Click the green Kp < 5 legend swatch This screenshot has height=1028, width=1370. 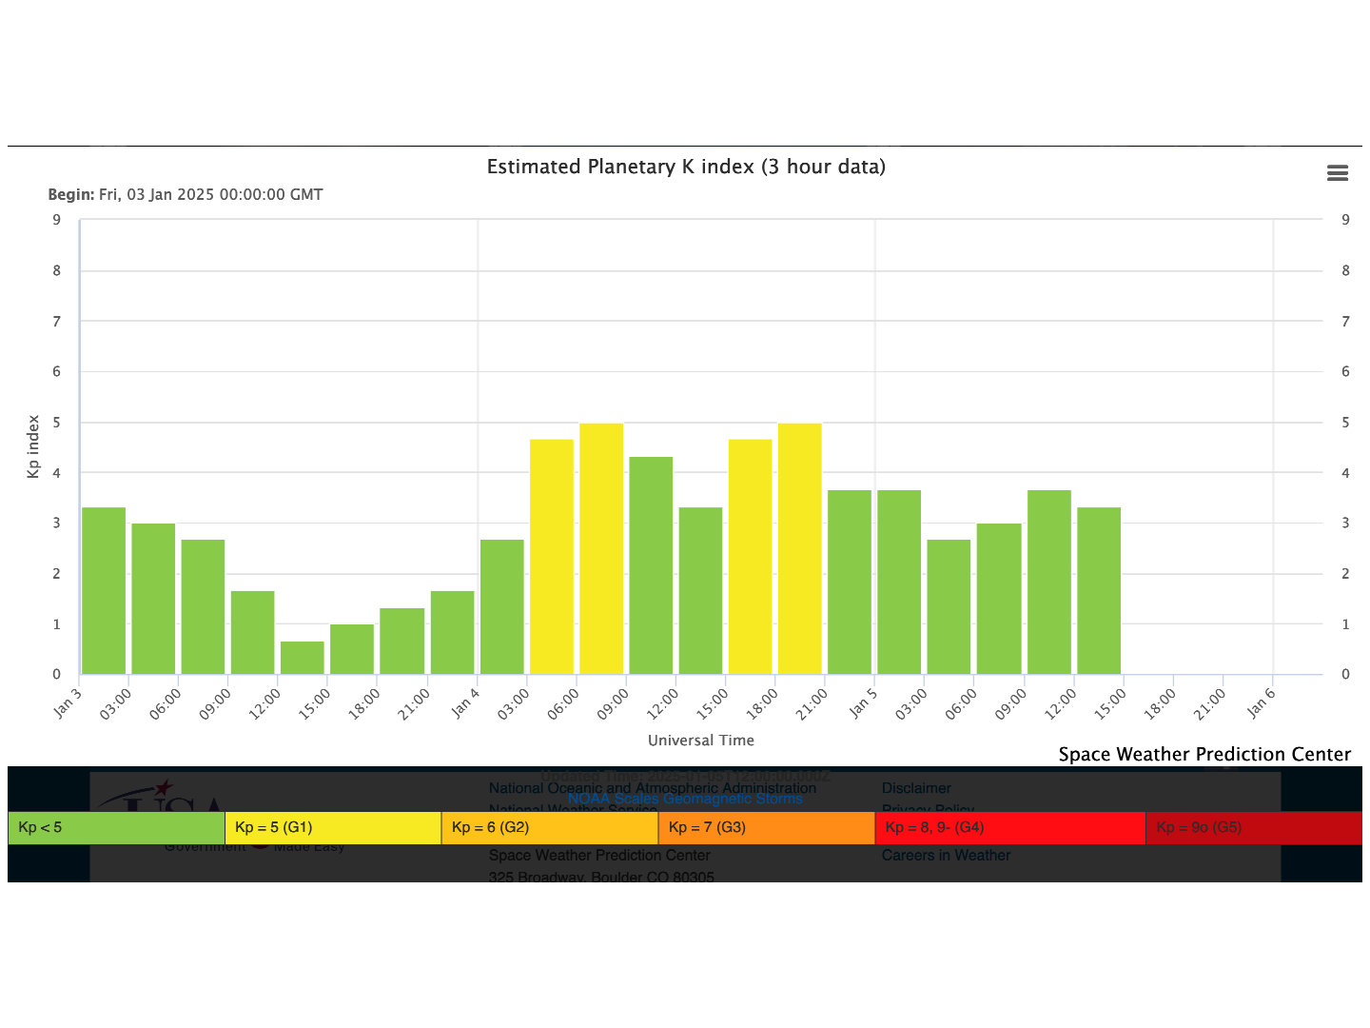coord(116,827)
